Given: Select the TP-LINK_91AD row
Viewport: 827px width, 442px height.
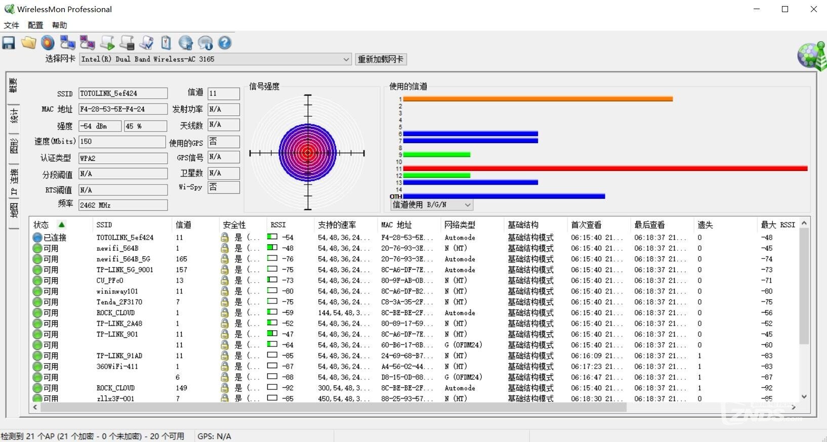Looking at the screenshot, I should pos(415,356).
